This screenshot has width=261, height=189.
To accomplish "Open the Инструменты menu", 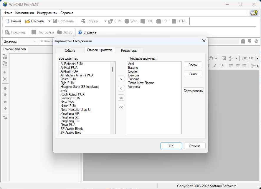I will 47,13.
